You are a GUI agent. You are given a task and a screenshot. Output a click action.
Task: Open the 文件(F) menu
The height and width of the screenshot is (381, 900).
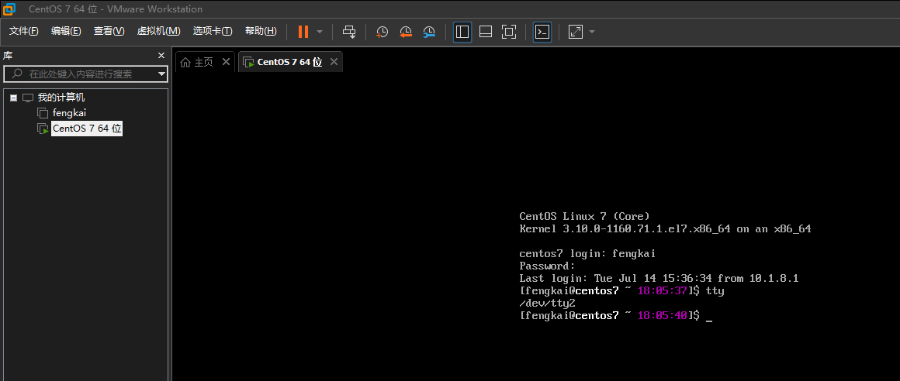pos(23,31)
